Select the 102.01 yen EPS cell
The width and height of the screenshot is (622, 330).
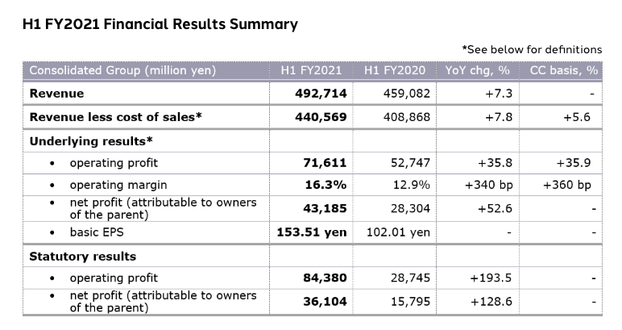(x=398, y=232)
